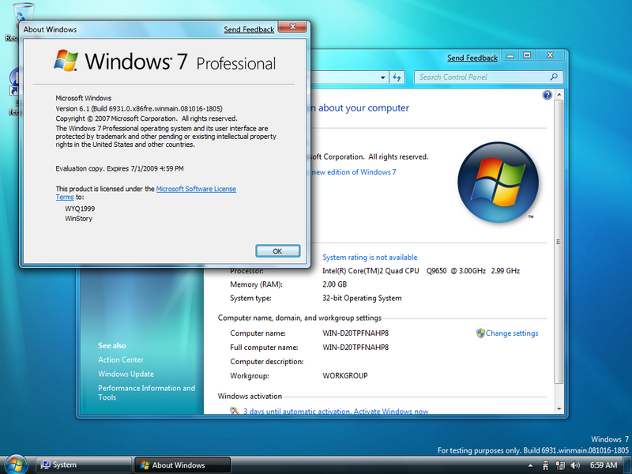This screenshot has width=632, height=474.
Task: Click 'Computer name, domain, and workgroup settings' header
Action: [299, 318]
